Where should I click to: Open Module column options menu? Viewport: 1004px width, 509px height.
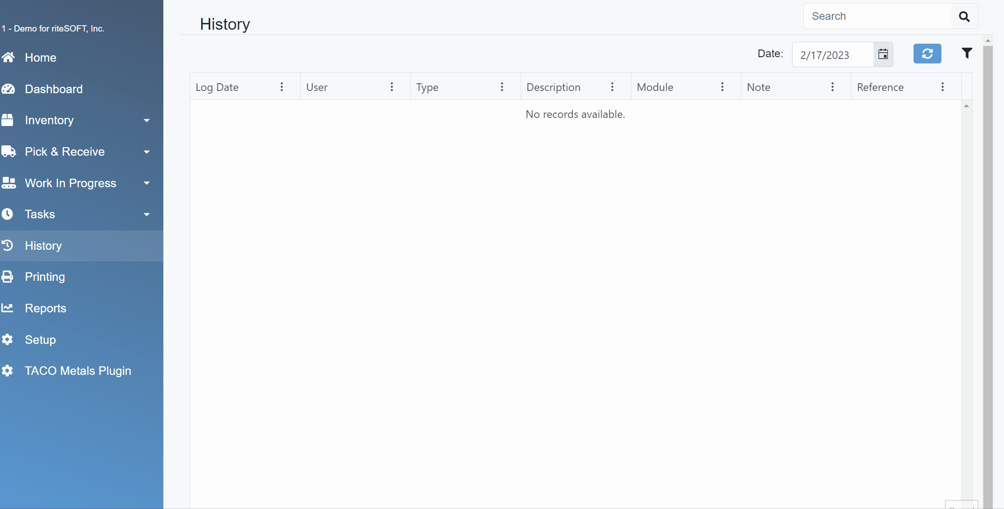tap(722, 87)
